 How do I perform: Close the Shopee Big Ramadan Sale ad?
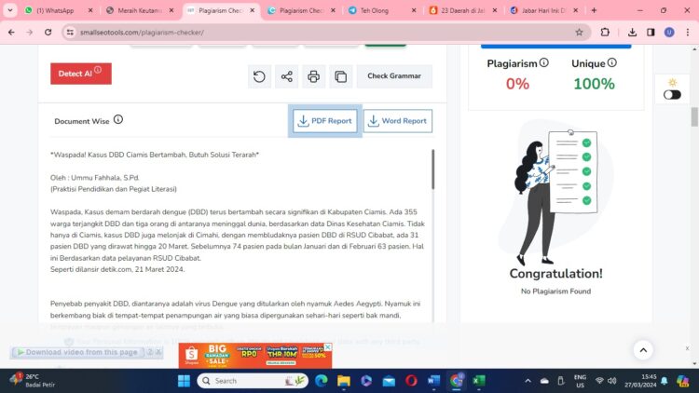click(328, 347)
